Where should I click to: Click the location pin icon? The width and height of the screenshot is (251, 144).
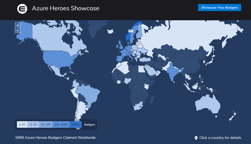[x=196, y=138]
